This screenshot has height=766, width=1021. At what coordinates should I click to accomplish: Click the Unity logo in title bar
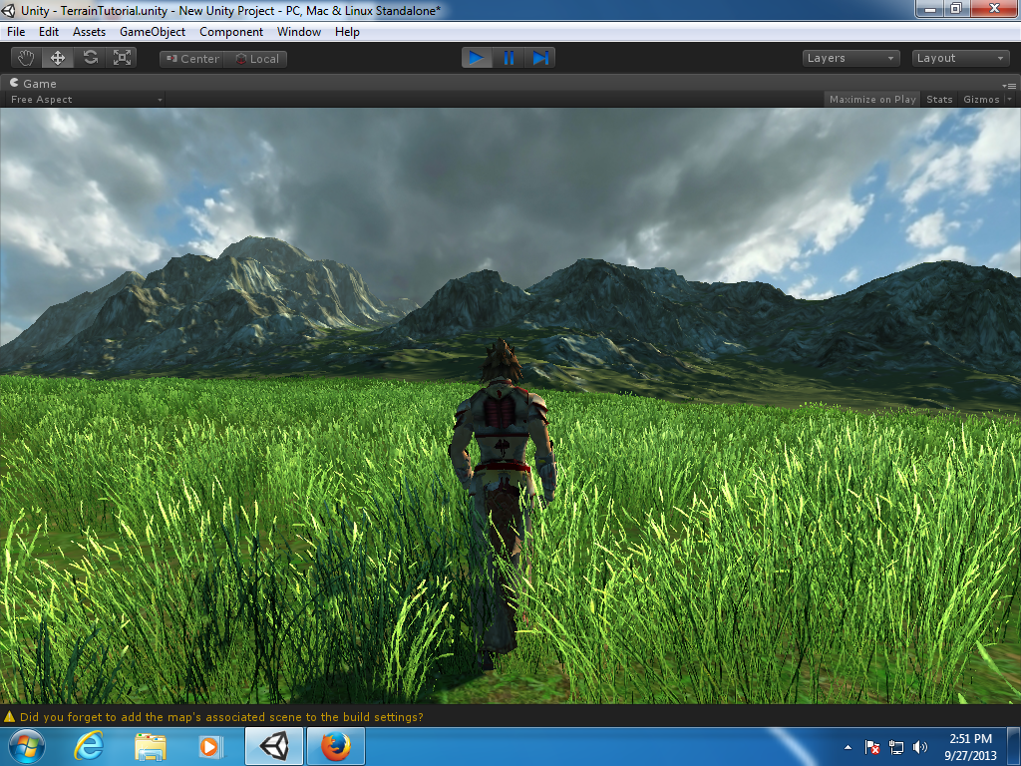coord(8,10)
